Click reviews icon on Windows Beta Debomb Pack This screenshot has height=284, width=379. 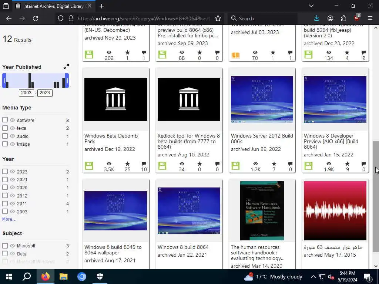click(144, 164)
